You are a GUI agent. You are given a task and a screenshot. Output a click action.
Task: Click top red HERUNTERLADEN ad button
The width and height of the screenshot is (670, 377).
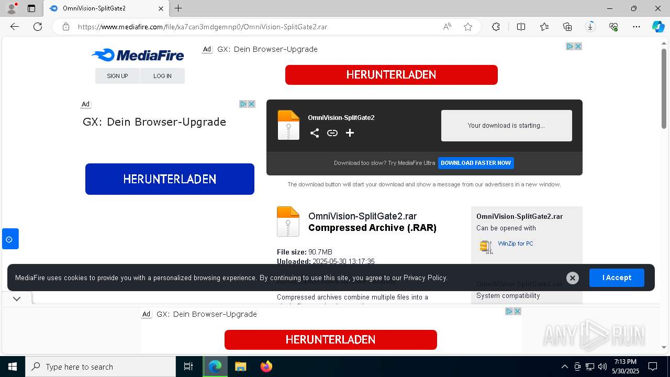392,75
